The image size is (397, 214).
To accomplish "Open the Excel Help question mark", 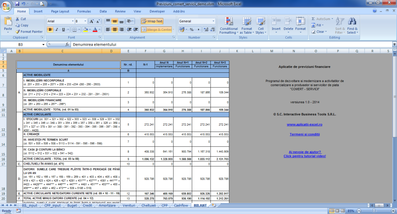I will [375, 11].
